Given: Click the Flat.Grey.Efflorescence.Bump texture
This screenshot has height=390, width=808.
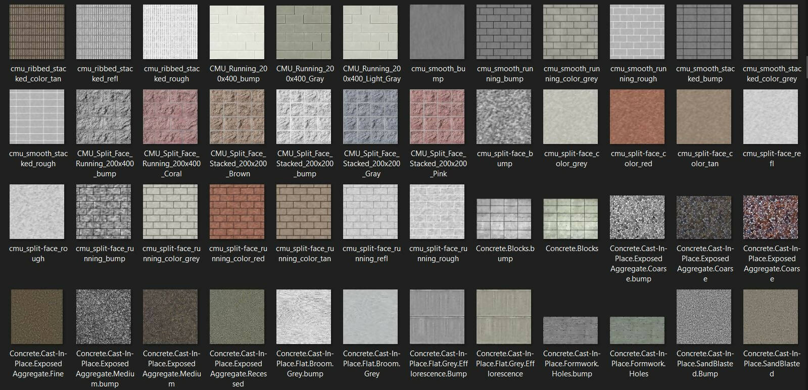Looking at the screenshot, I should click(437, 317).
